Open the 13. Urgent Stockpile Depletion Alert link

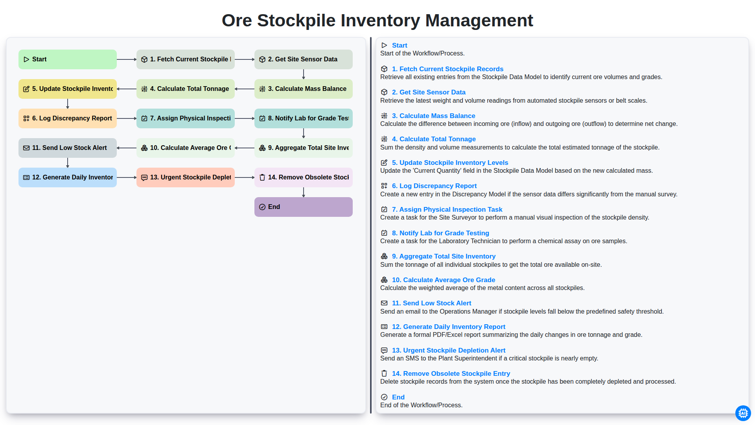tap(449, 350)
